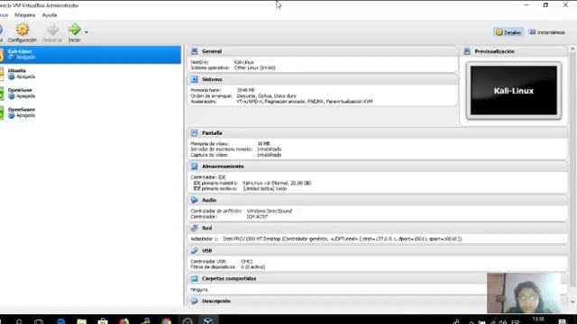Click the USB section plug icon
The height and width of the screenshot is (324, 577).
click(195, 250)
